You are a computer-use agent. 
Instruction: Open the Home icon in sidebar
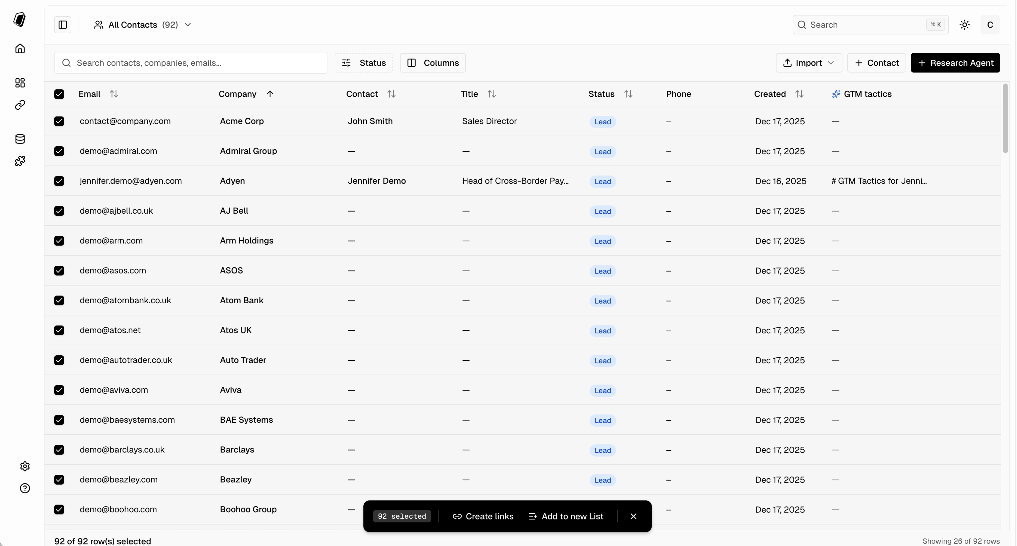coord(19,49)
